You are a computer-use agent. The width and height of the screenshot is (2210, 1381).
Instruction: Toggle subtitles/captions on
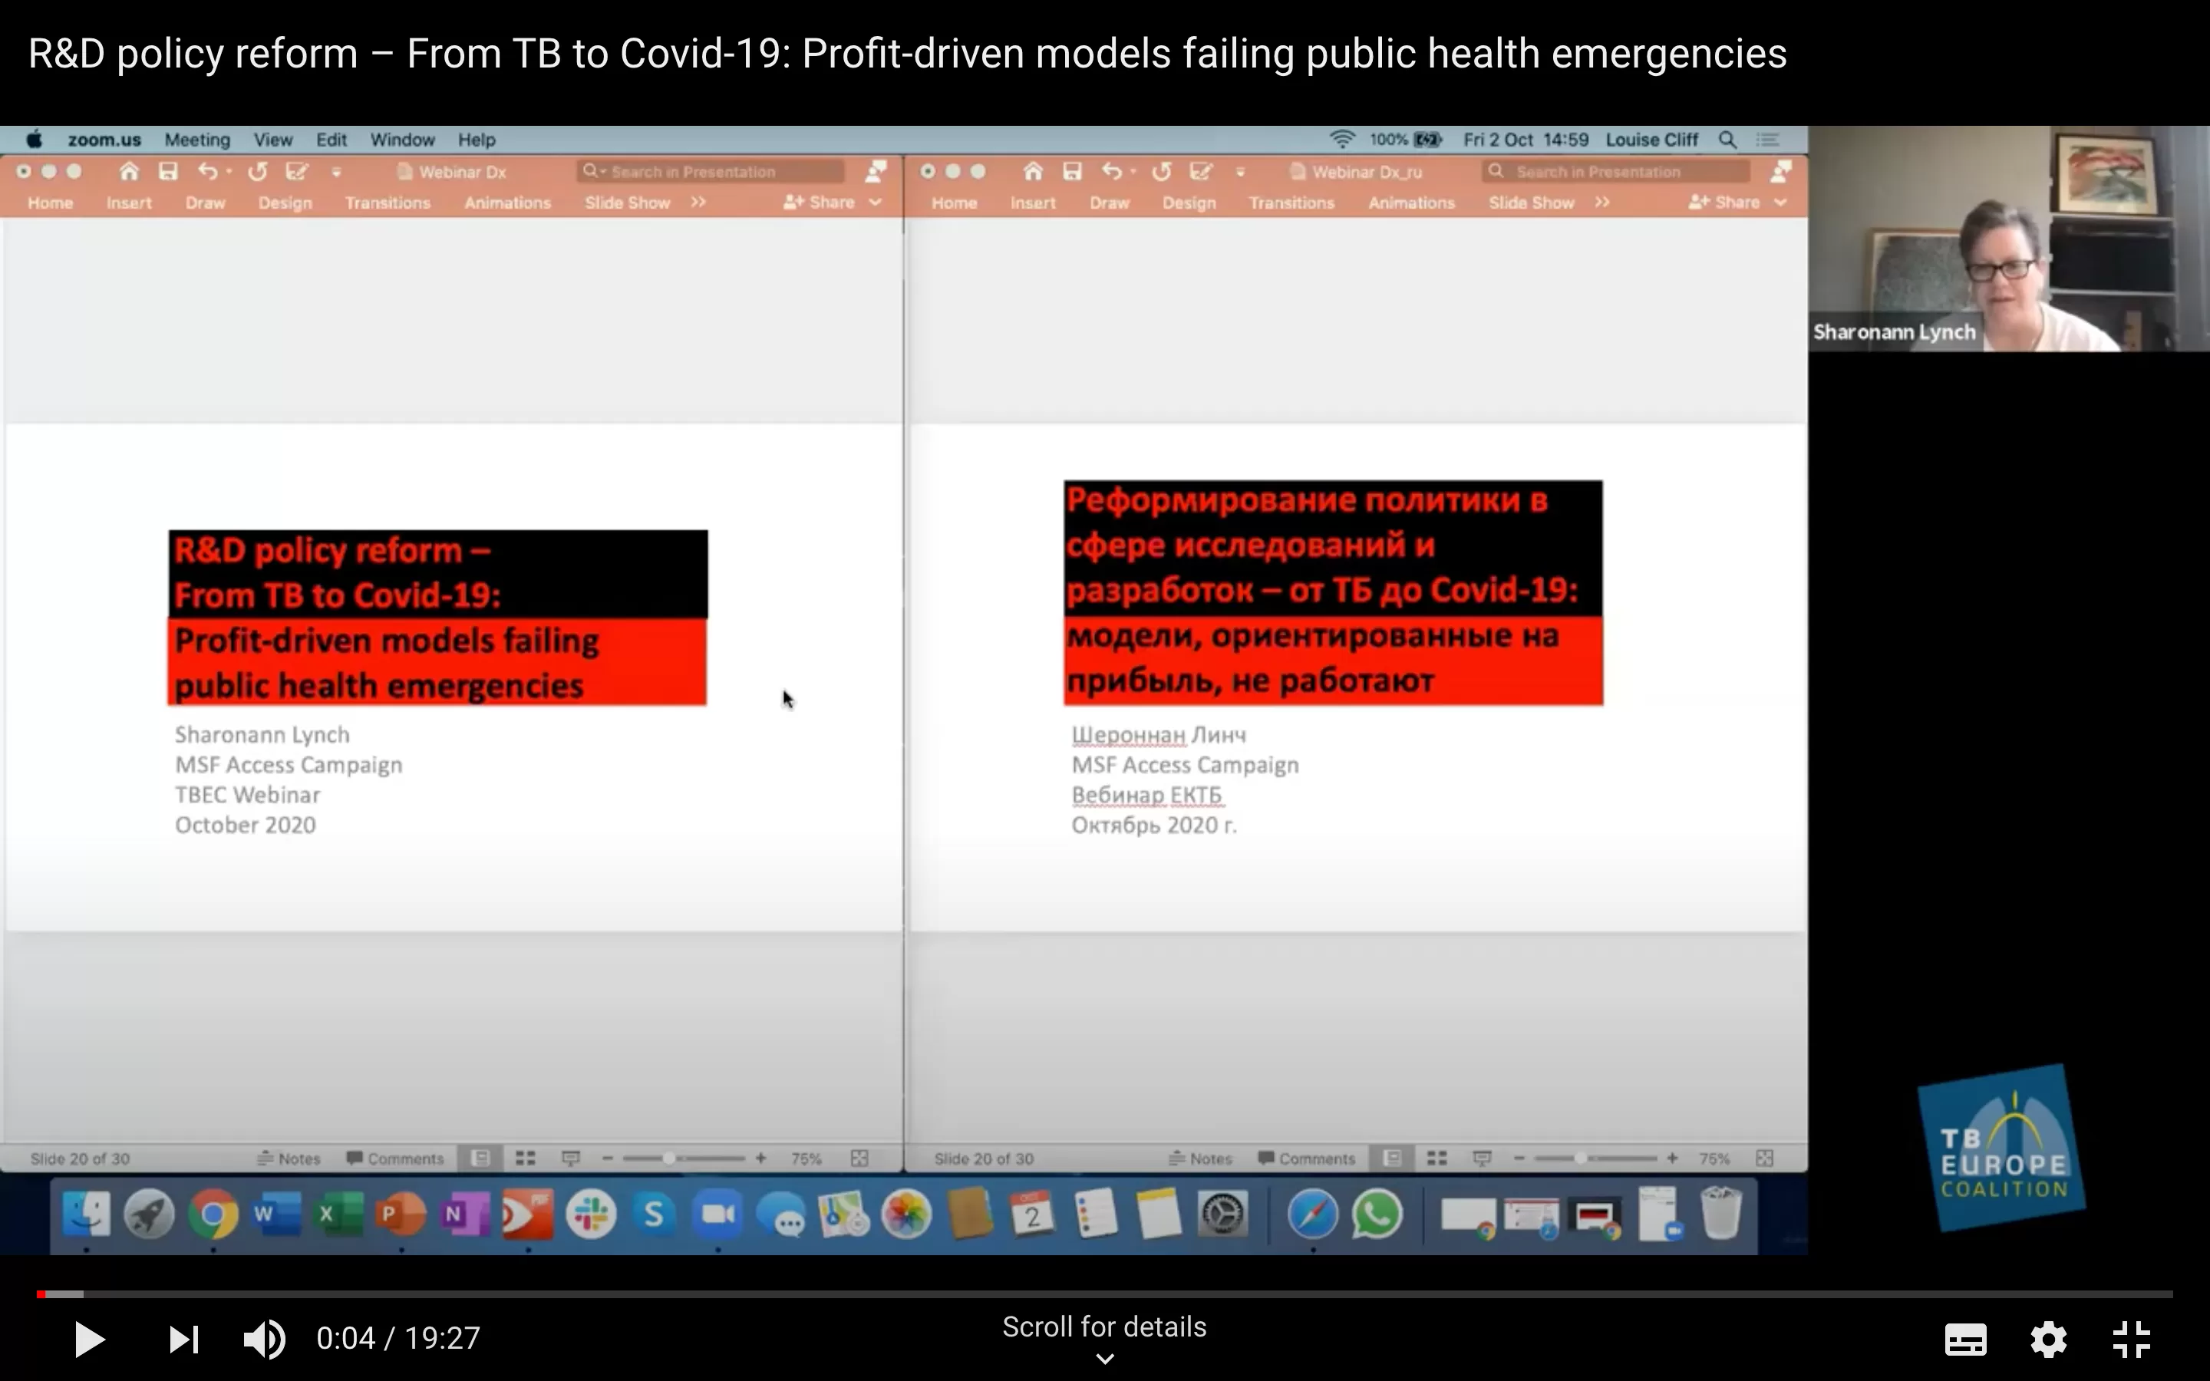1965,1339
